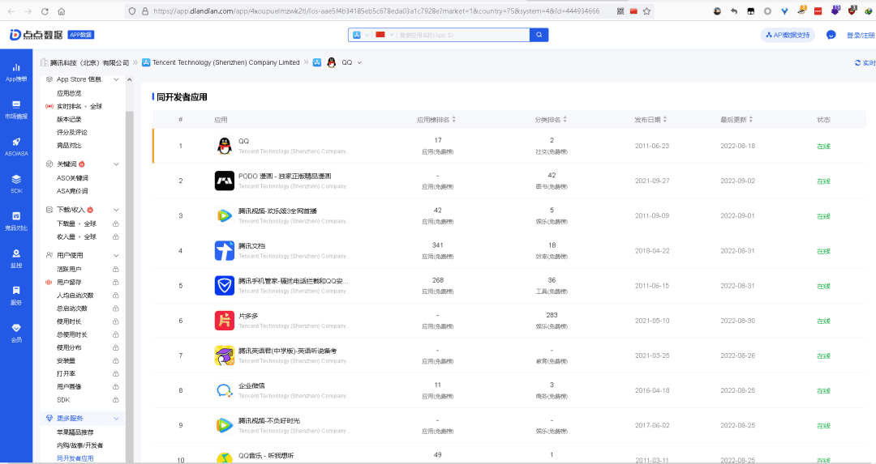The image size is (876, 464).
Task: Collapse the 更多服务 section
Action: pyautogui.click(x=116, y=419)
